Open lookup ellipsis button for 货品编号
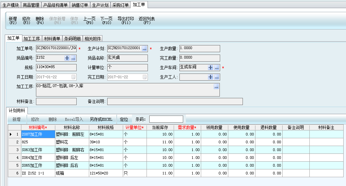Screen dimensions: 346x186 73,58
